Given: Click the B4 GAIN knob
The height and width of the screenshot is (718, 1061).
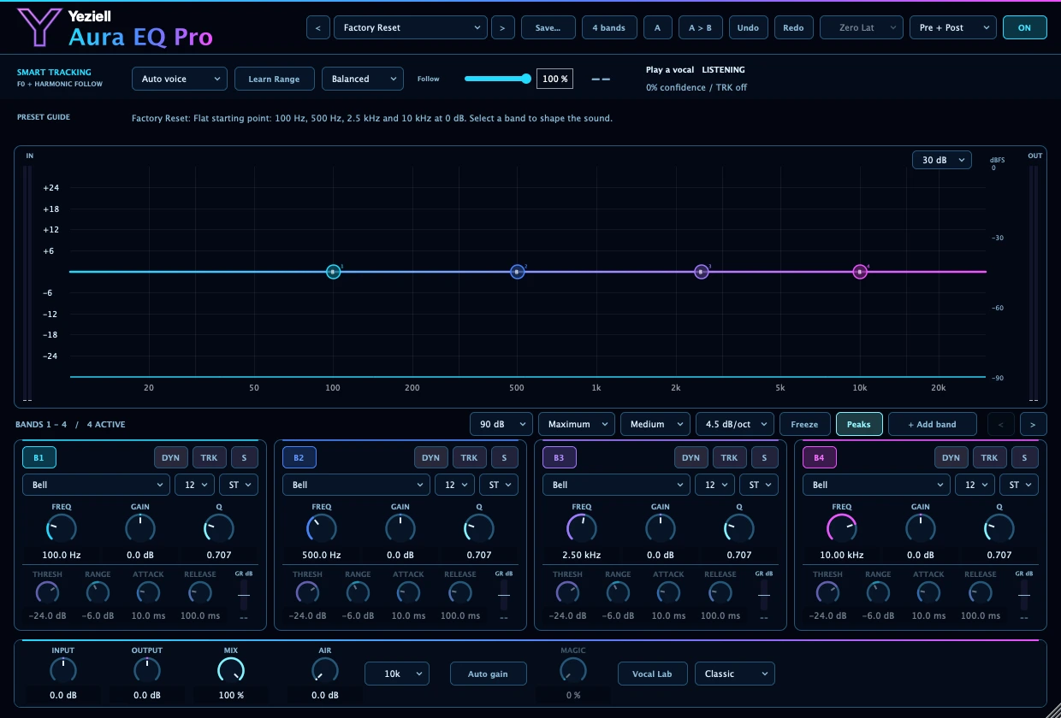Looking at the screenshot, I should [921, 529].
